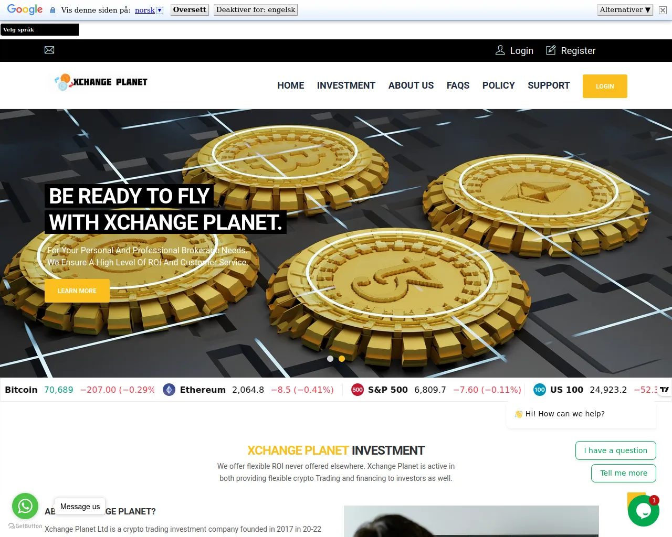Click the Register pencil icon in top bar
Screen dimensions: 672x537
pos(551,50)
